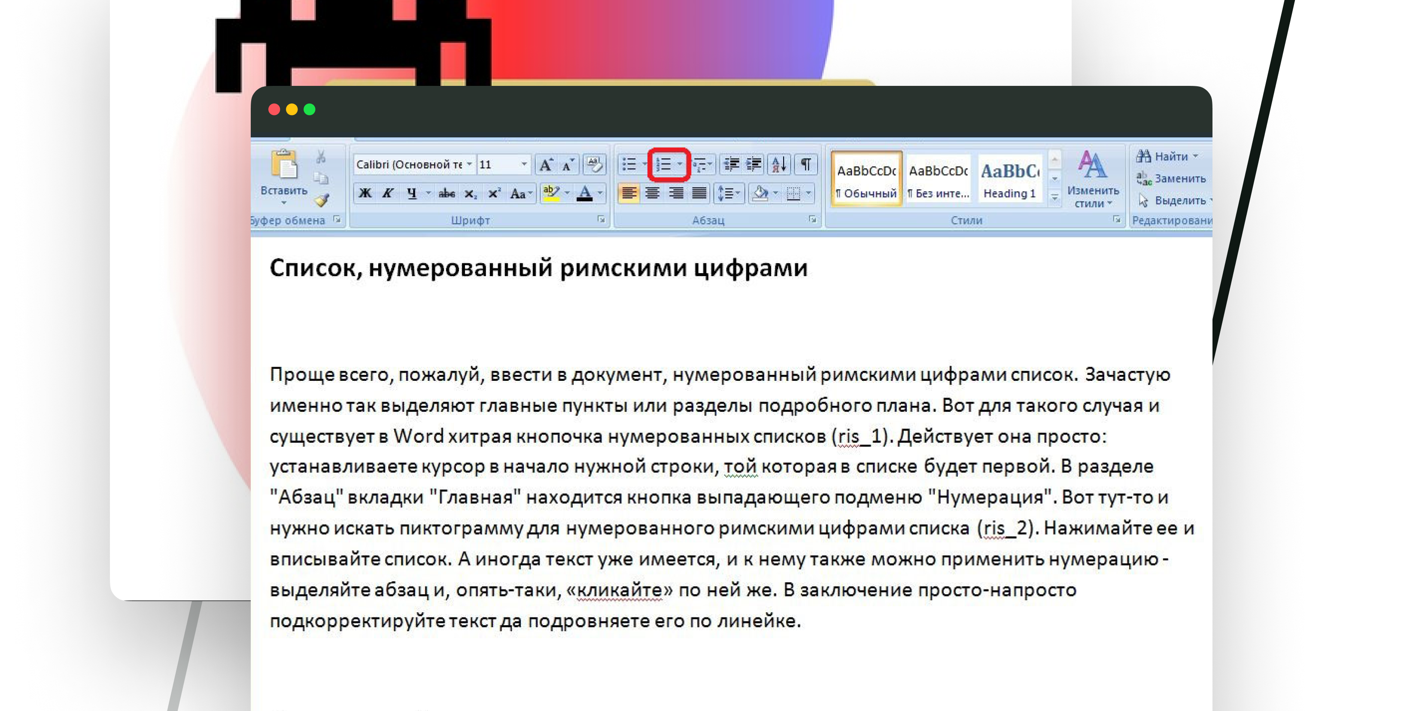
Task: Toggle bold Ж formatting
Action: pos(365,193)
